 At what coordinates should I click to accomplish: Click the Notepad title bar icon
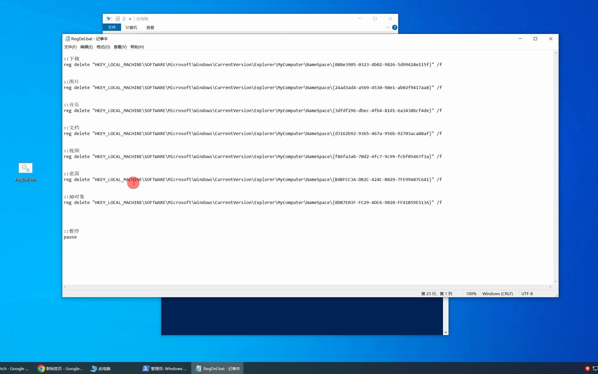pyautogui.click(x=67, y=39)
